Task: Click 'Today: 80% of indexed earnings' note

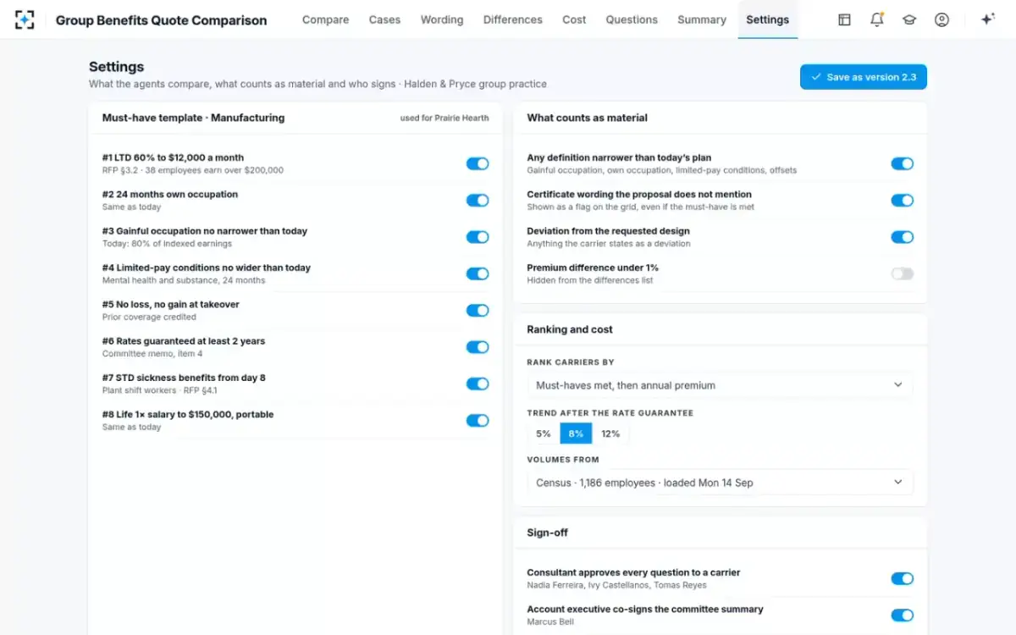Action: click(167, 244)
